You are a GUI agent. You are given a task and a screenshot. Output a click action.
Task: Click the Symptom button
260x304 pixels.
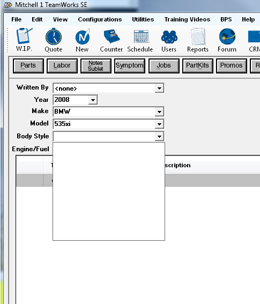point(130,66)
